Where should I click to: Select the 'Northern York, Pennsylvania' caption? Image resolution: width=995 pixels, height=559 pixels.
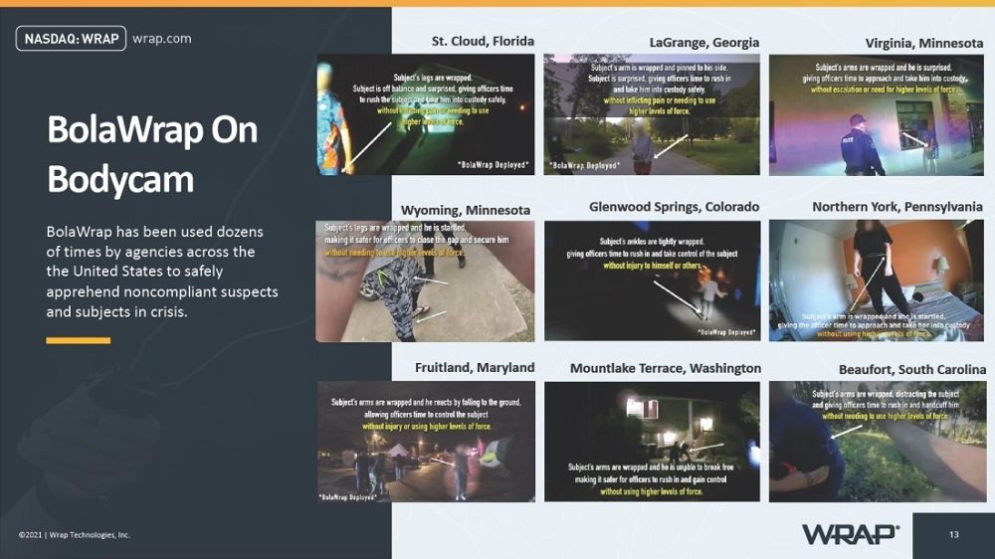pyautogui.click(x=897, y=207)
